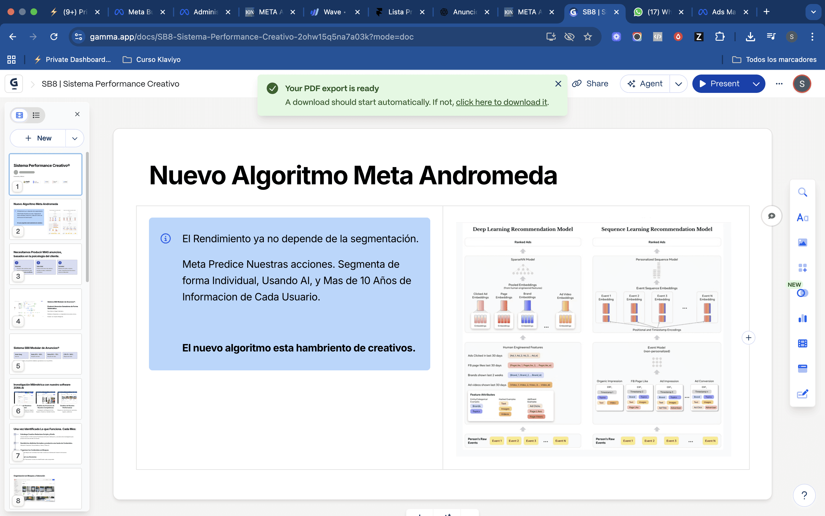
Task: Open the search icon in right toolbar
Action: click(802, 192)
